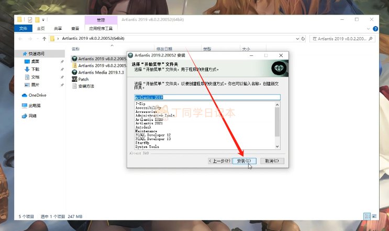This screenshot has height=231, width=389.
Task: Unpin Desktop (桌面) pin icon in sidebar
Action: (62, 61)
